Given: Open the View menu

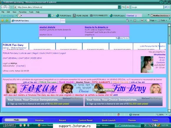Looking at the screenshot, I should pos(14,12).
